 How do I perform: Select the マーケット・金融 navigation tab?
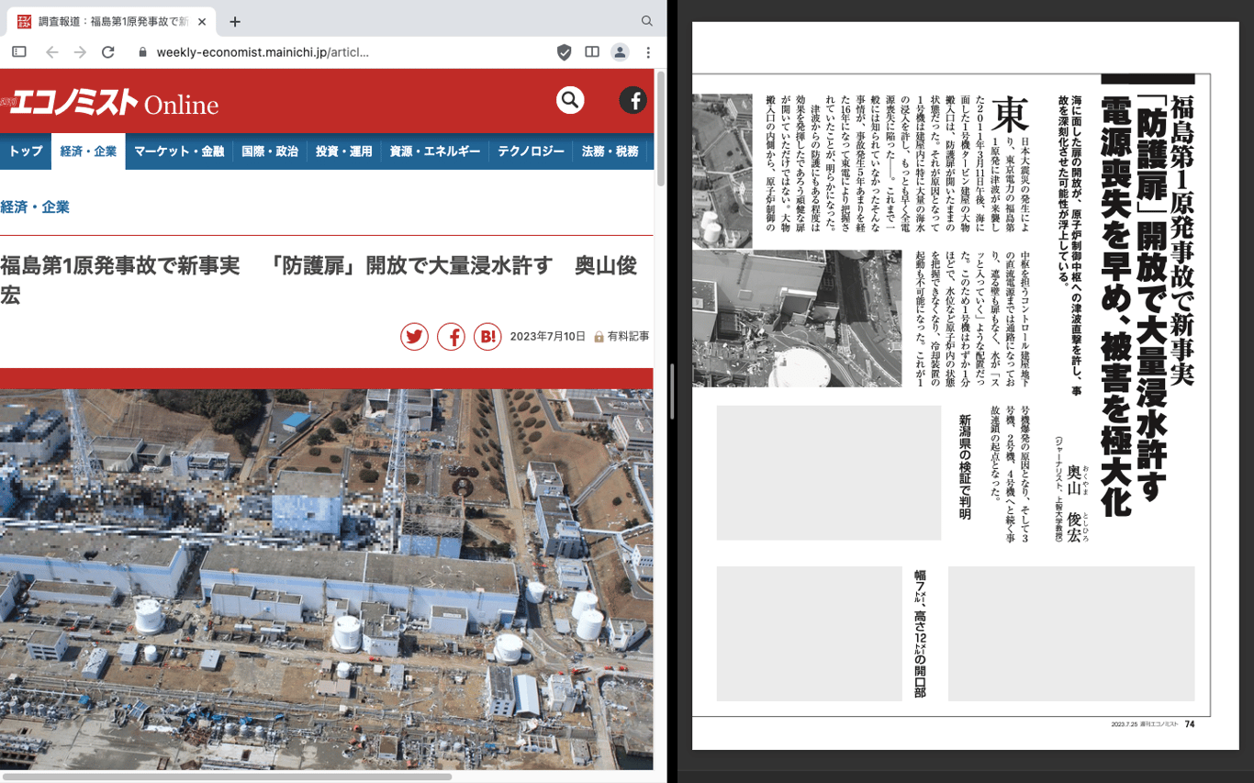[x=179, y=151]
